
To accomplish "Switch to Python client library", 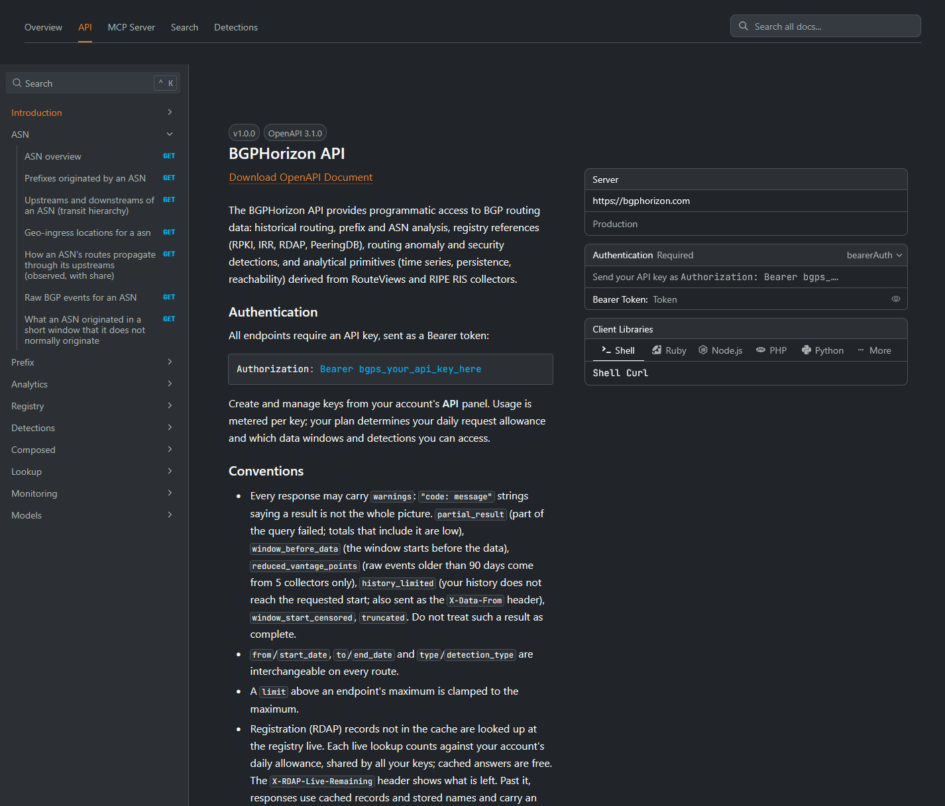I will [x=822, y=350].
